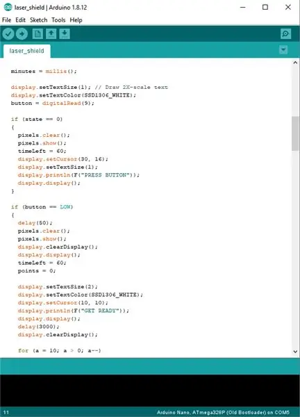
Task: Open the Serial Monitor magnifier icon
Action: click(x=285, y=34)
